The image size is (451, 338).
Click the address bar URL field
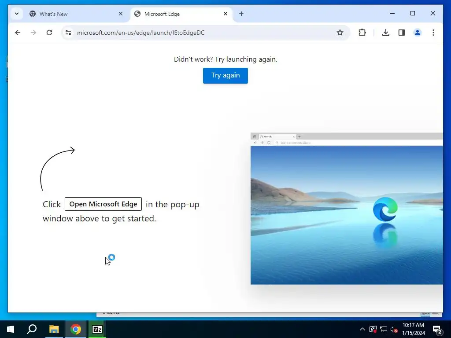point(206,33)
